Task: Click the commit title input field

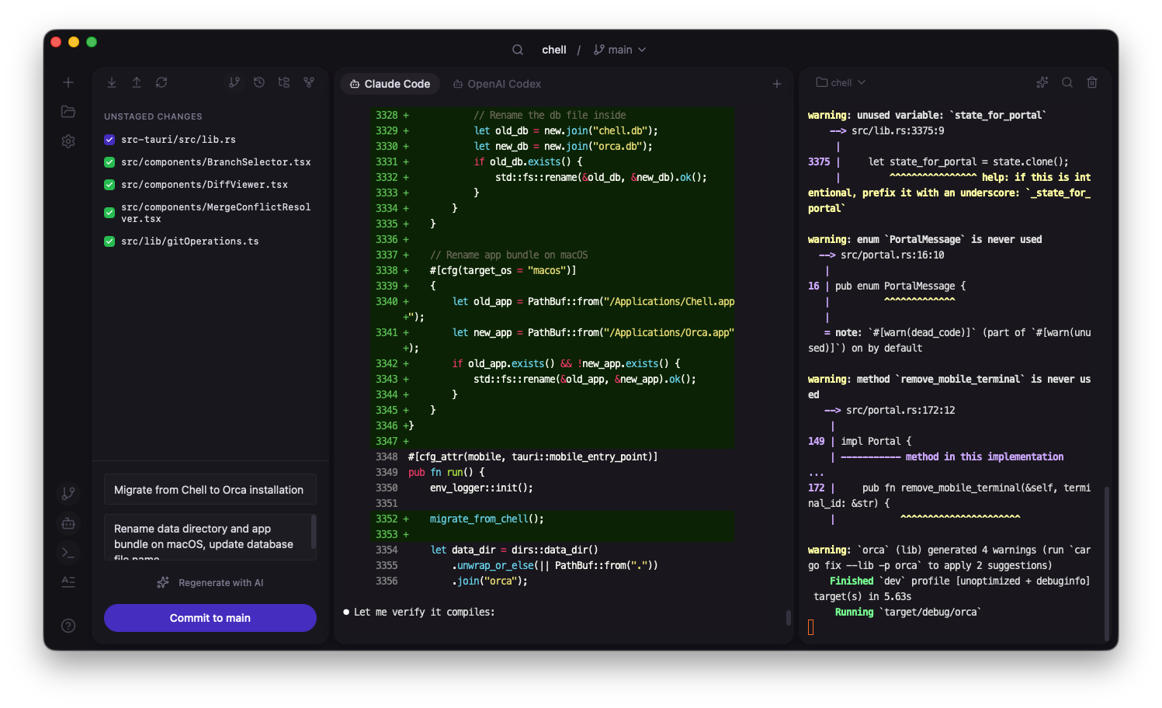Action: [x=210, y=490]
